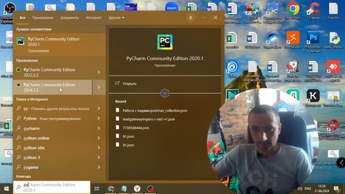Open recent file '7730588444.json'
345x194 pixels.
pos(136,128)
